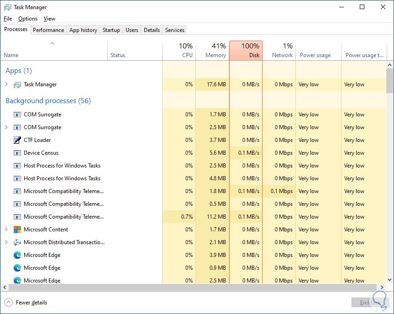
Task: Sort processes by Disk column header
Action: click(x=246, y=50)
